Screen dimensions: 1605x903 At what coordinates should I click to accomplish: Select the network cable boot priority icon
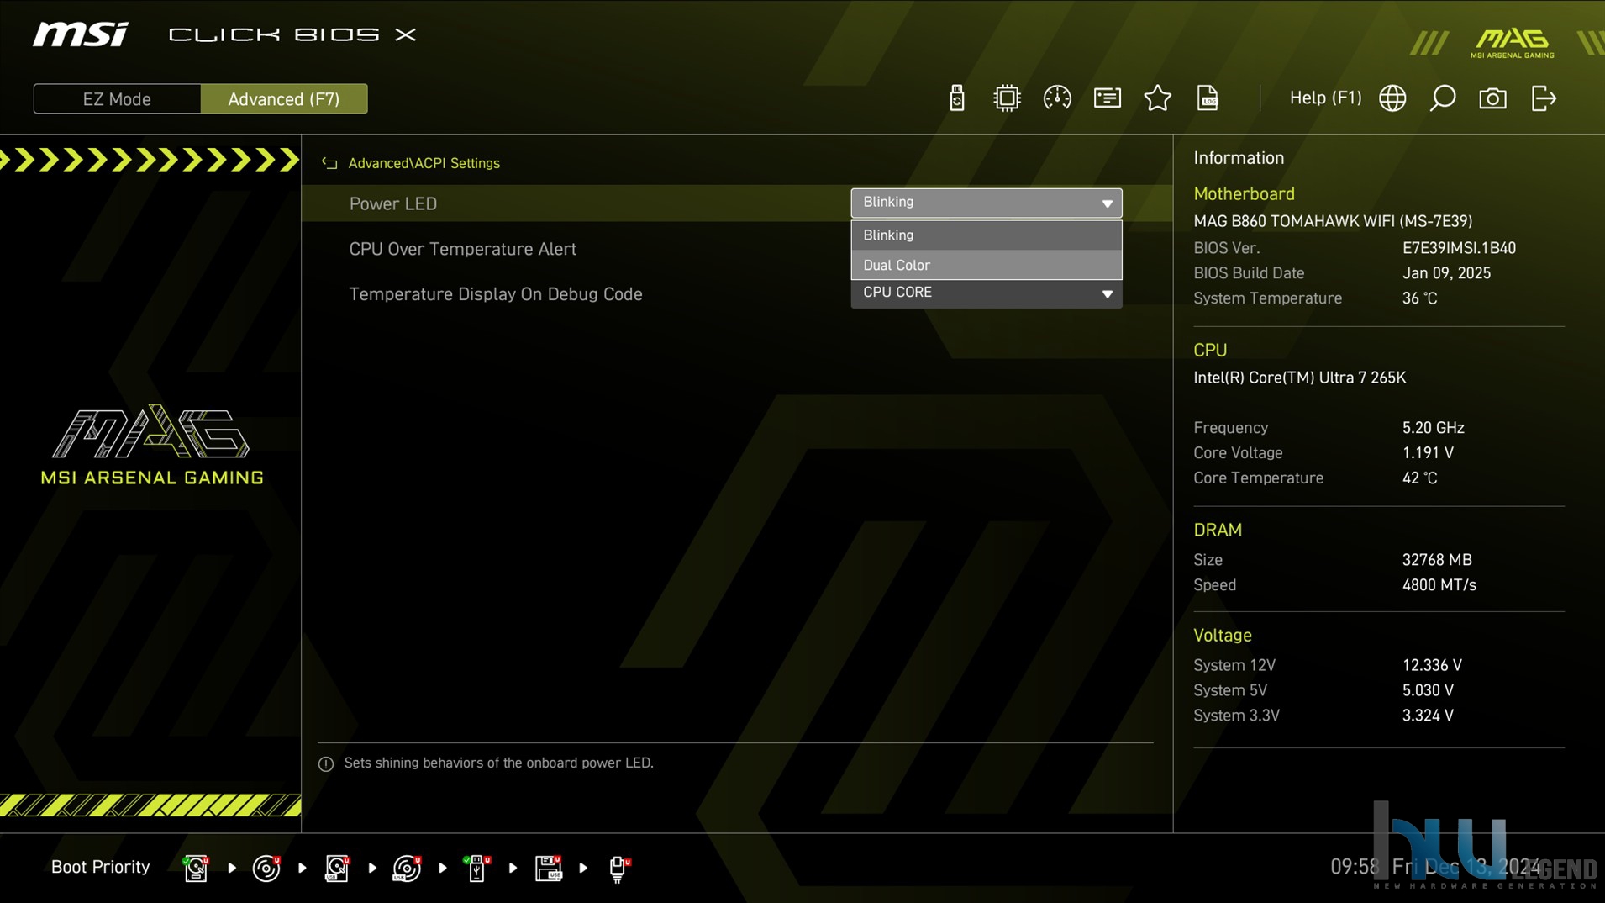[x=618, y=868]
